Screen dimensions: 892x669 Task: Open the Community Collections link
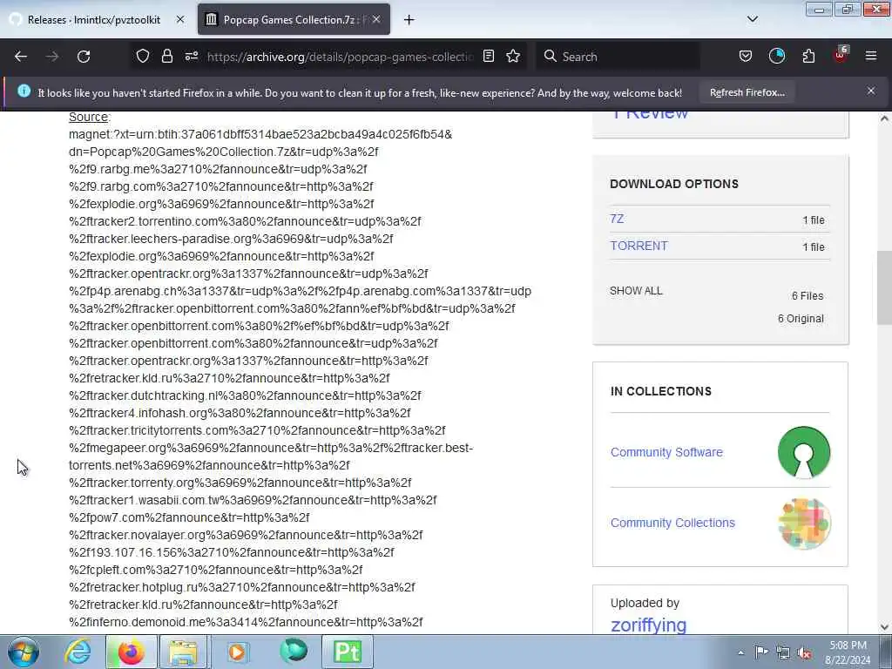[x=672, y=523]
